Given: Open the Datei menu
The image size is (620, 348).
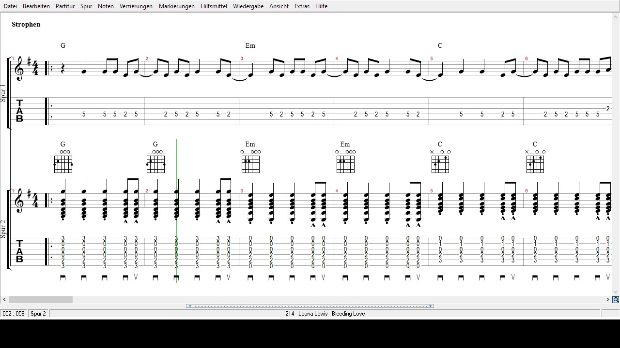Looking at the screenshot, I should coord(10,6).
